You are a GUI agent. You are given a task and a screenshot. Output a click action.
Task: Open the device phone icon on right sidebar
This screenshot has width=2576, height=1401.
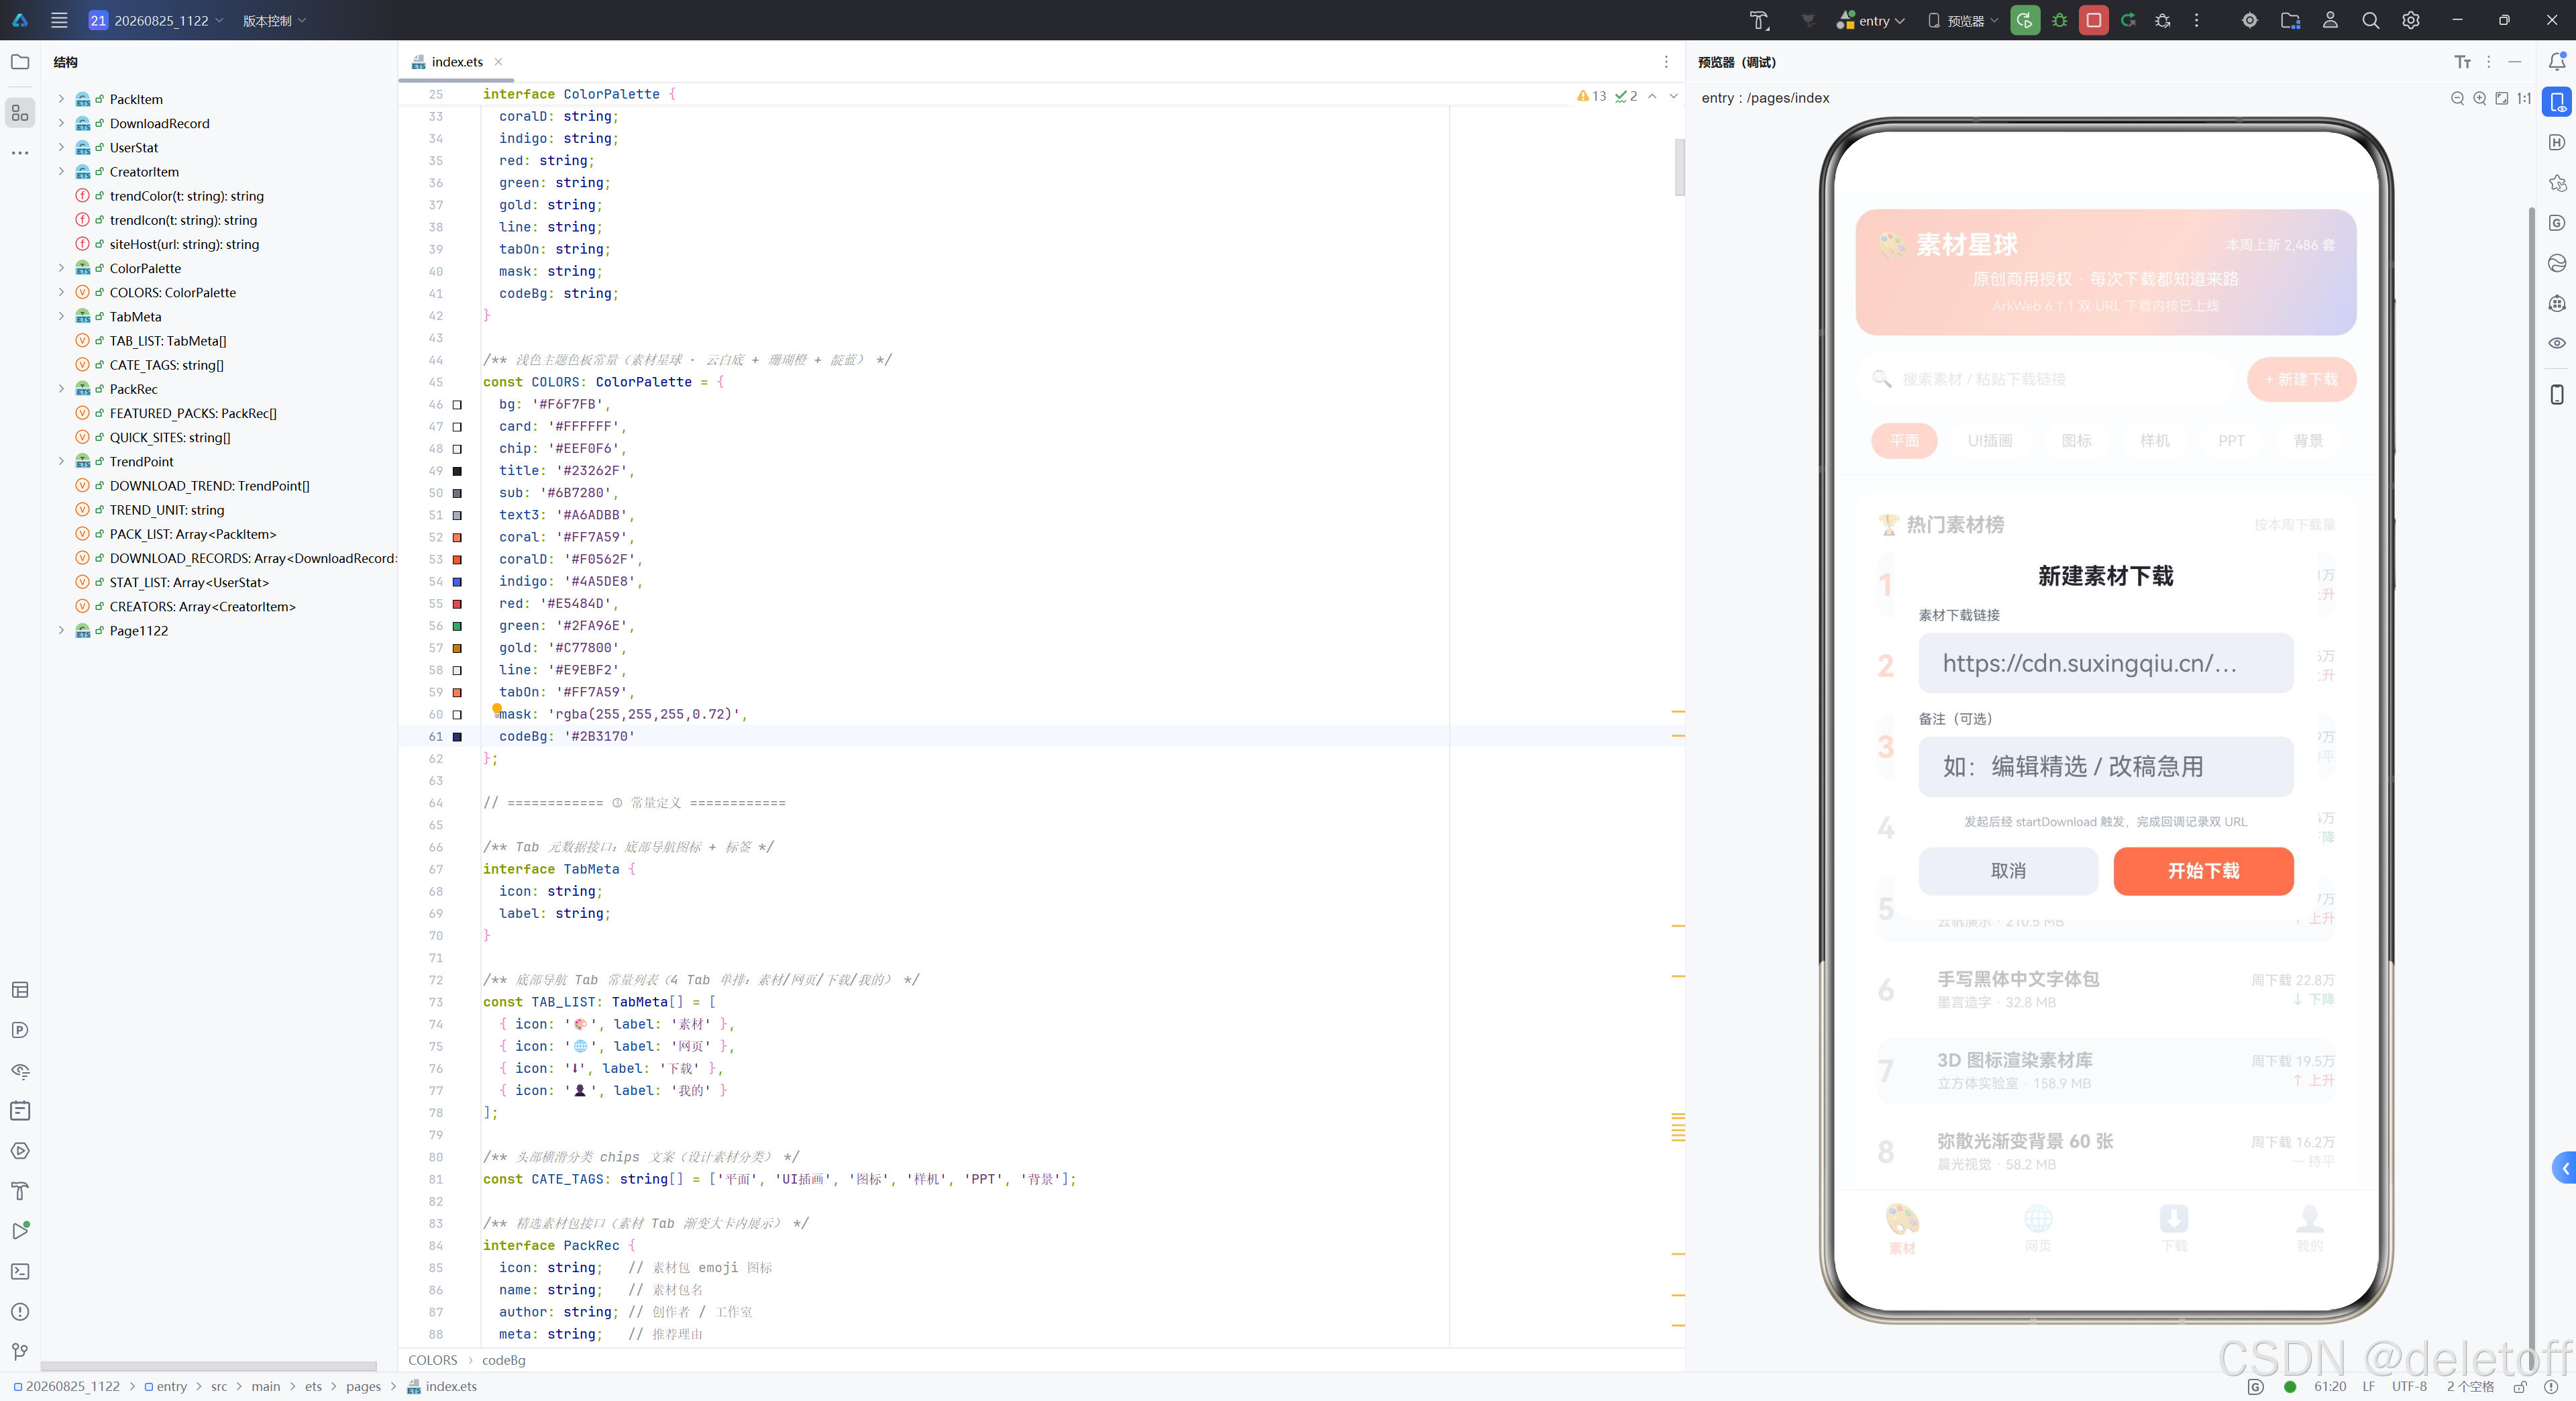[x=2557, y=394]
